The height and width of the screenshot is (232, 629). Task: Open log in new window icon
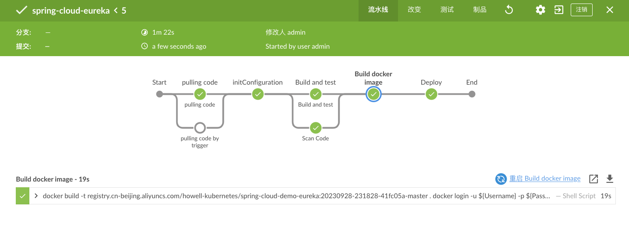[x=593, y=179]
